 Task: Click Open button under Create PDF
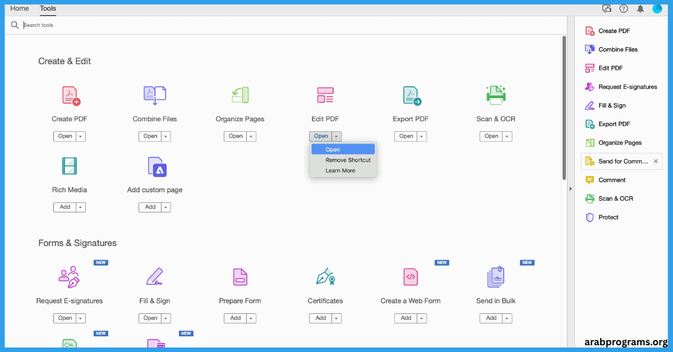(x=65, y=136)
